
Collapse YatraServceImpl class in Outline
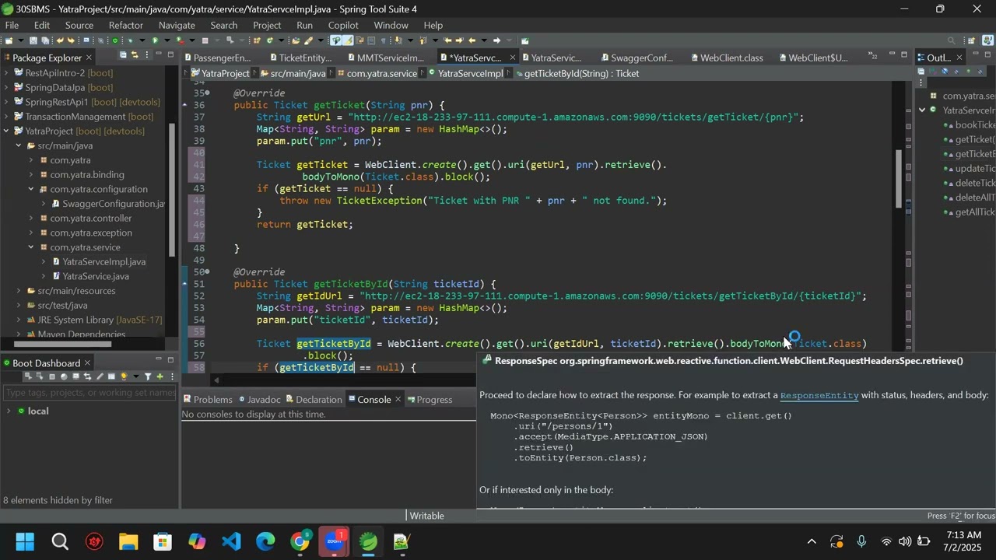(923, 110)
